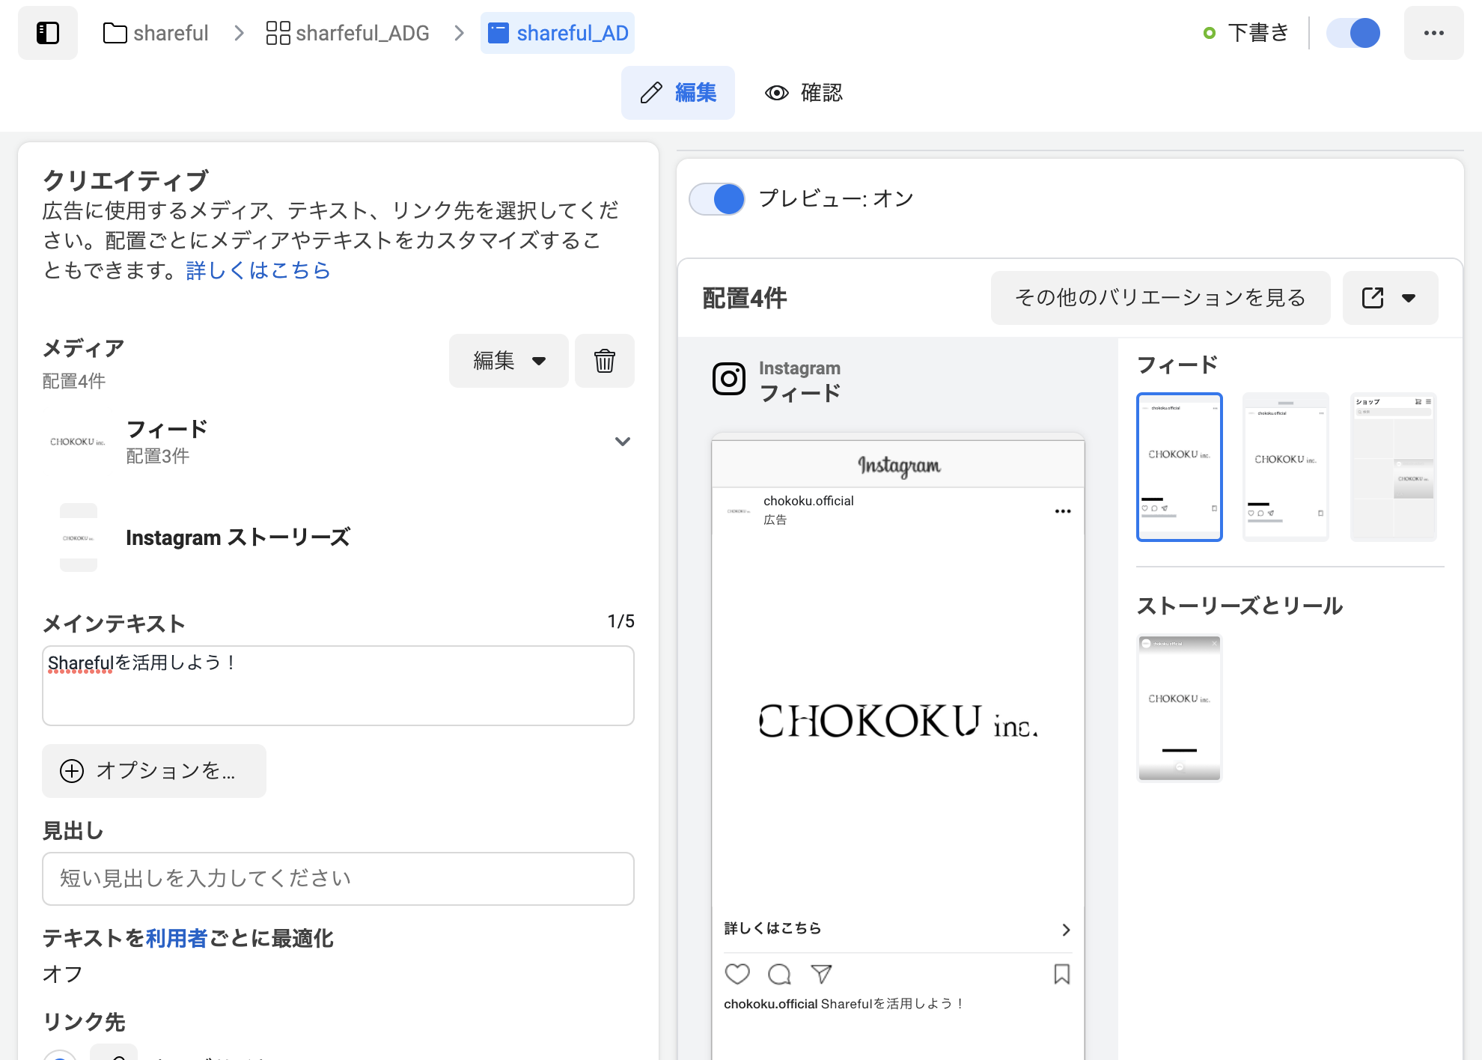Expand the フィード placements row

coord(622,442)
